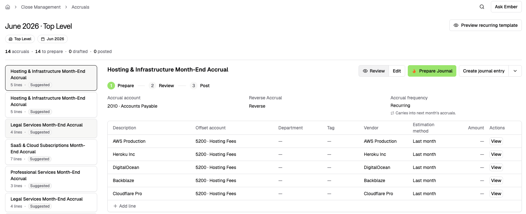
Task: Click the Offset account column header
Action: [x=211, y=128]
